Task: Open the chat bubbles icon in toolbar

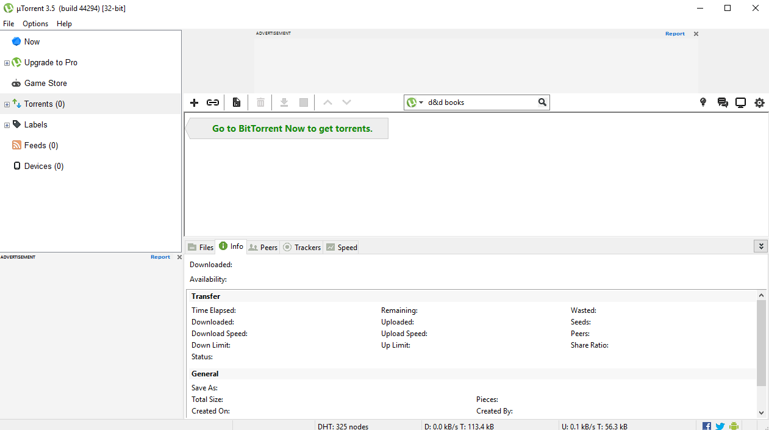Action: 723,102
